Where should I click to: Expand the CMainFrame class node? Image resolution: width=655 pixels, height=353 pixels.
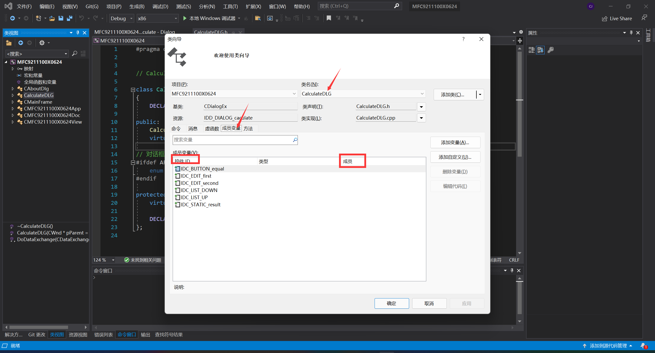13,102
